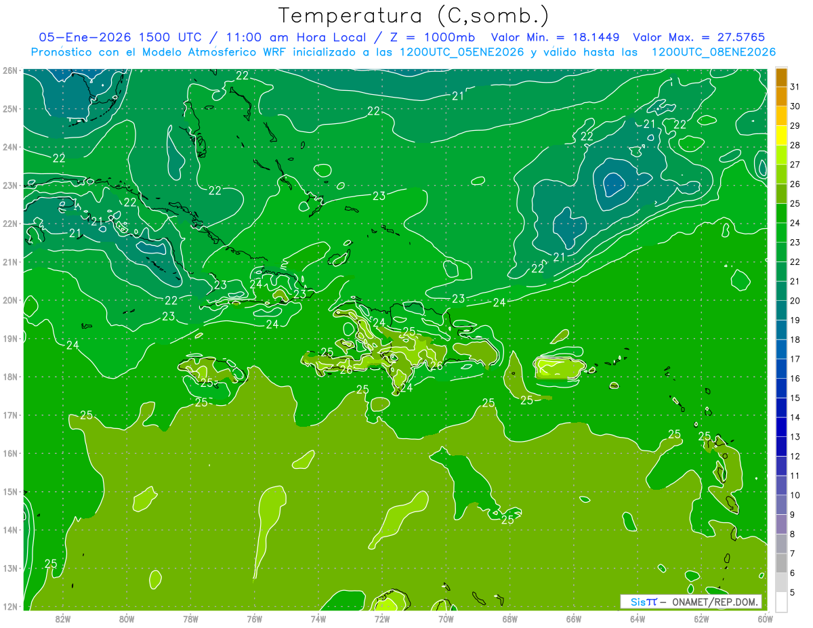Click the color scale value '15'
This screenshot has height=628, width=813.
[795, 398]
